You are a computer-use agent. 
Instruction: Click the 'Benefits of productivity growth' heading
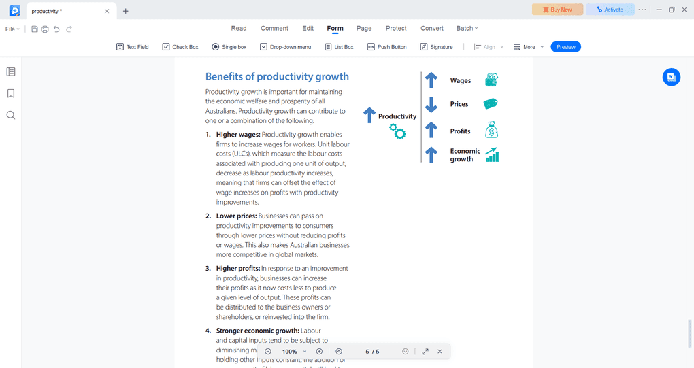point(277,76)
